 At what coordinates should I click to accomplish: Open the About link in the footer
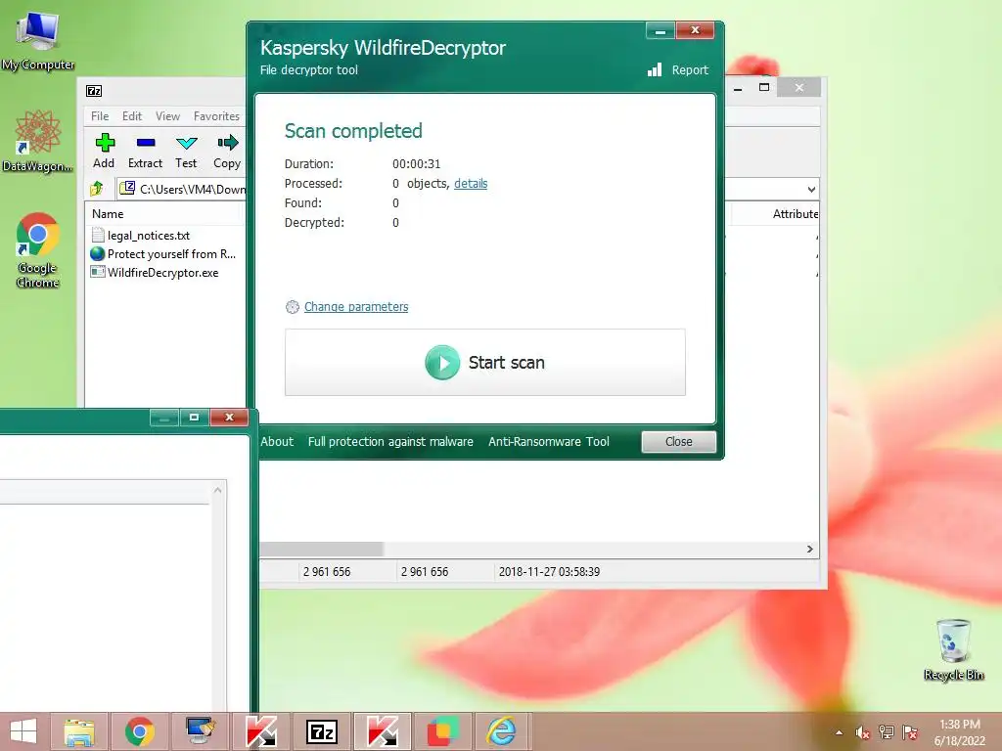tap(277, 441)
